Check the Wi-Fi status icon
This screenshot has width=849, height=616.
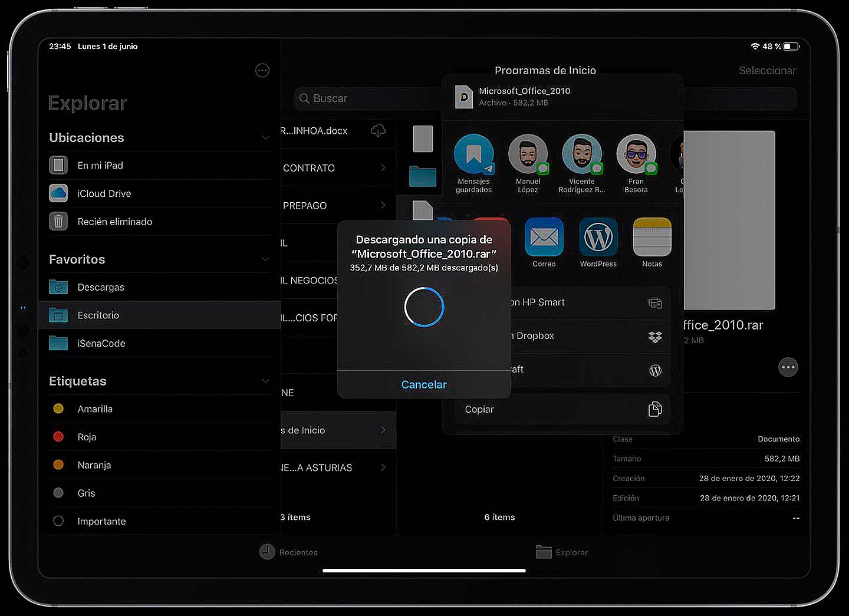[755, 46]
